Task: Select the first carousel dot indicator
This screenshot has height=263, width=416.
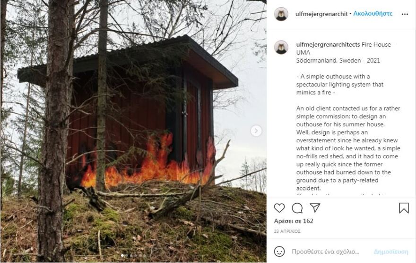Action: 122,255
